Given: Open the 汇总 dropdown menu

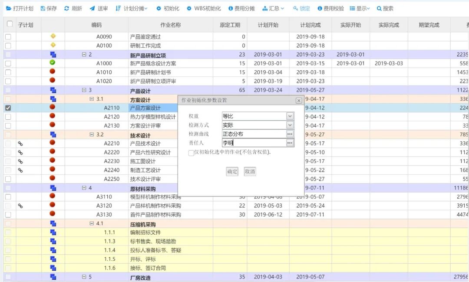Looking at the screenshot, I should pos(273,8).
